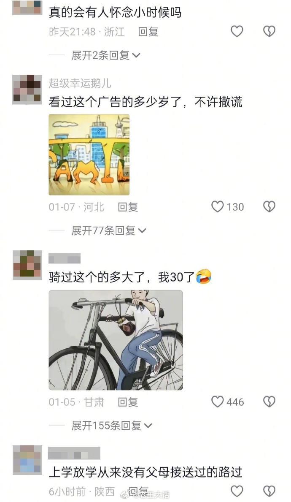Image resolution: width=291 pixels, height=502 pixels.
Task: Reply to the Hebei comment via 回复
Action: 128,207
